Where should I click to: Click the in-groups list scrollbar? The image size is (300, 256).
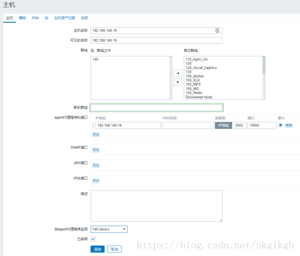171,78
